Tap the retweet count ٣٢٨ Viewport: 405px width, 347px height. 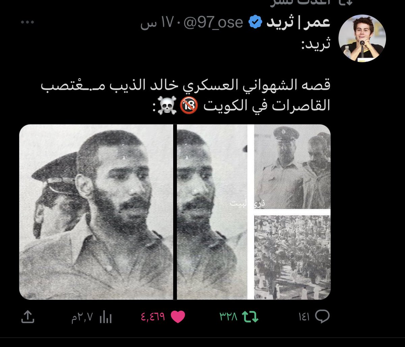click(228, 317)
